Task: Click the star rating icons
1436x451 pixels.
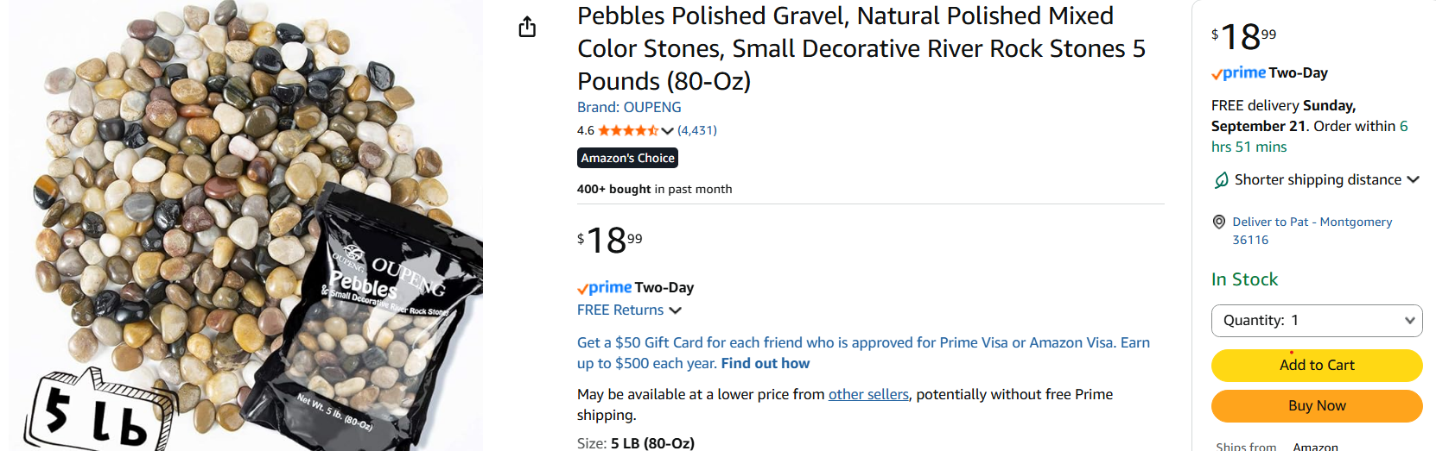Action: 628,131
